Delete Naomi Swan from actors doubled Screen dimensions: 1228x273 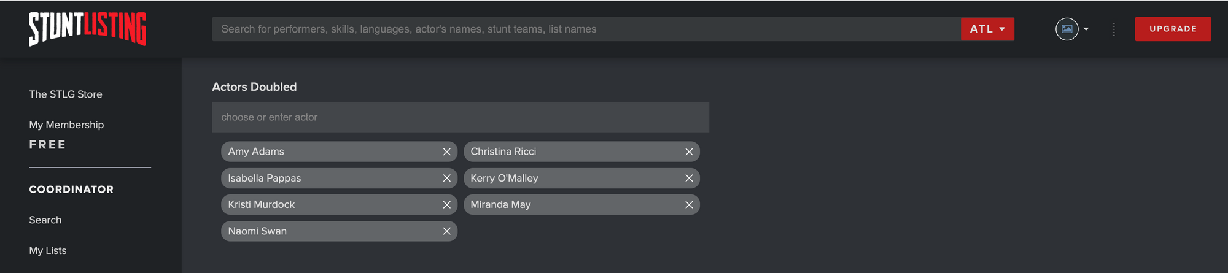click(446, 231)
